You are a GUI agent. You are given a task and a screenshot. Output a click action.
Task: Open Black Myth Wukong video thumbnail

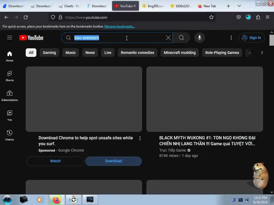pyautogui.click(x=205, y=99)
